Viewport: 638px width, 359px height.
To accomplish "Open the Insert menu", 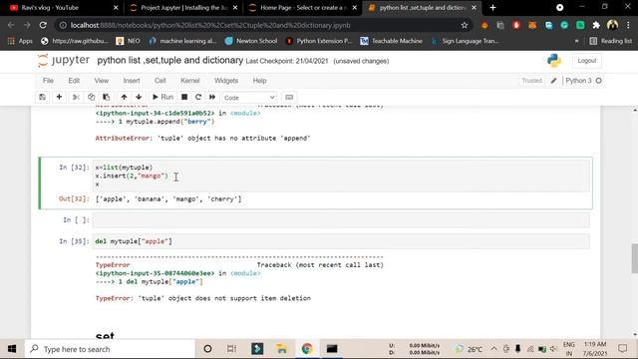I will [x=132, y=81].
